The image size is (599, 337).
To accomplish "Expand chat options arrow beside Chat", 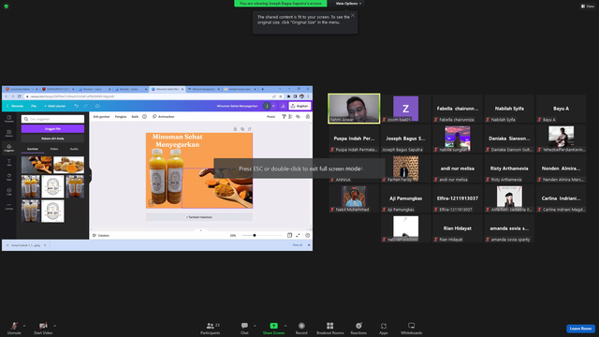I will [x=255, y=326].
